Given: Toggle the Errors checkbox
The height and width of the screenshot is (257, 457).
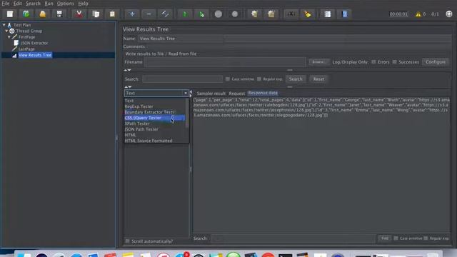Looking at the screenshot, I should point(373,62).
